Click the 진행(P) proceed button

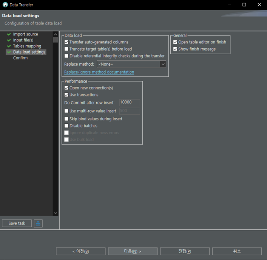point(185,251)
